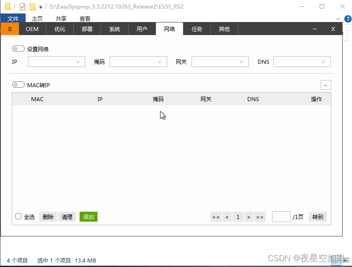Click the folder icon in Explorer title bar
The height and width of the screenshot is (267, 352).
click(x=8, y=6)
